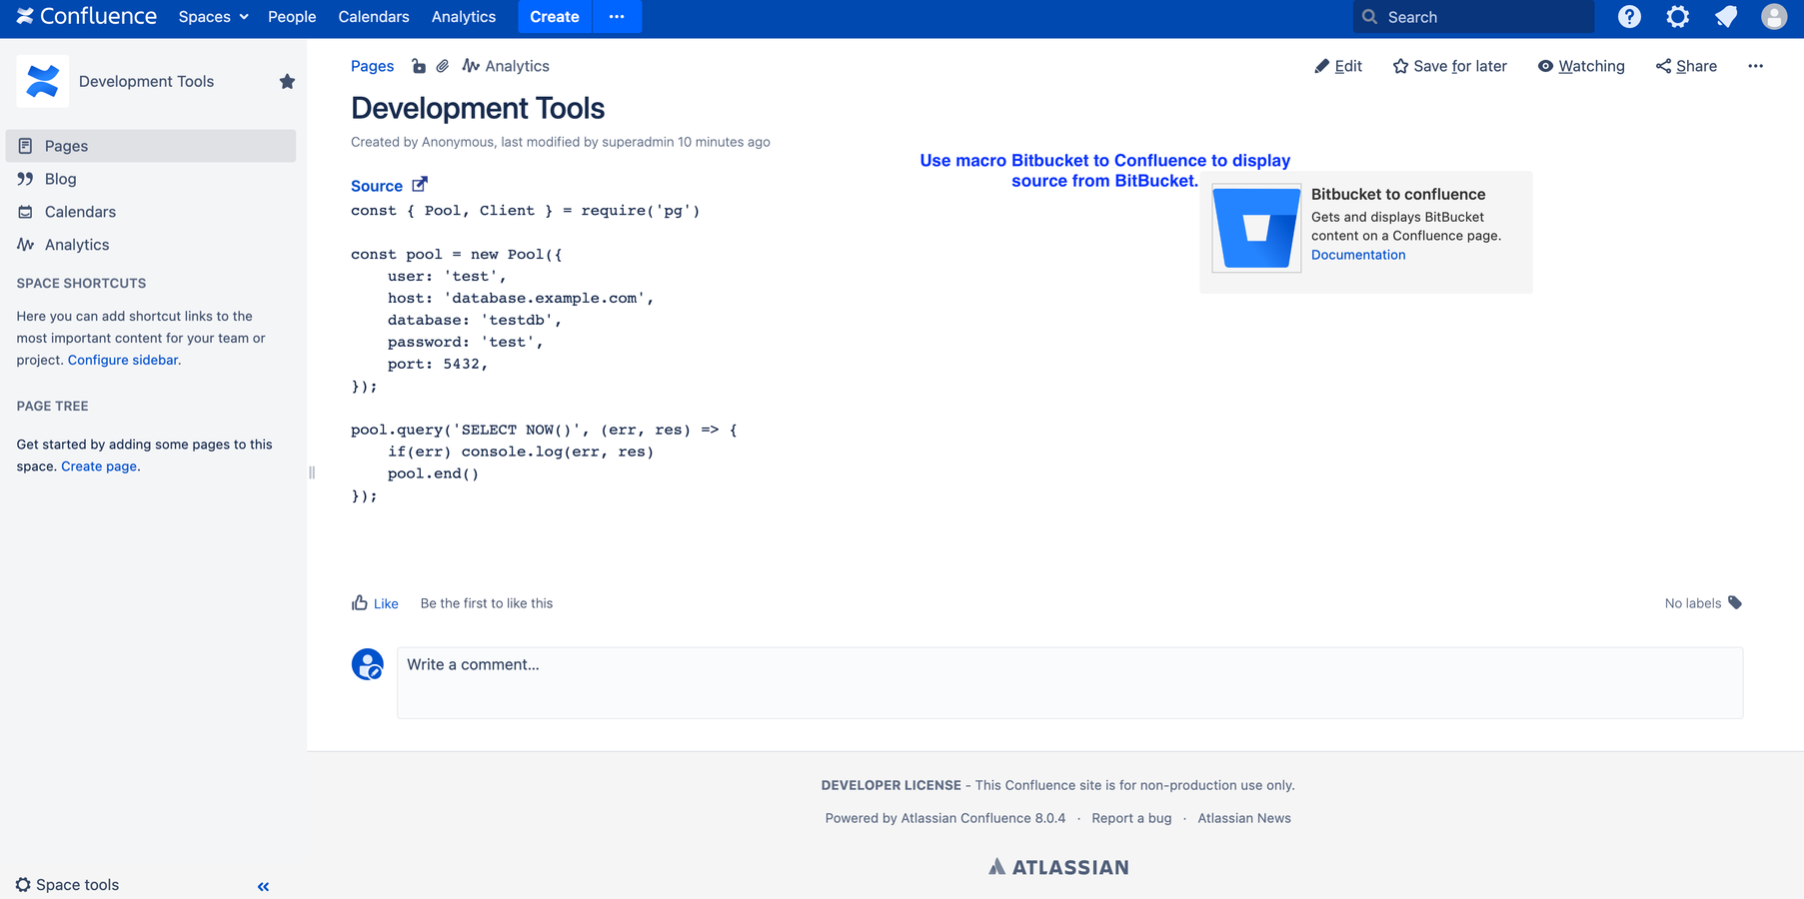Click the Development Tools space logo
The height and width of the screenshot is (899, 1804).
click(x=43, y=81)
